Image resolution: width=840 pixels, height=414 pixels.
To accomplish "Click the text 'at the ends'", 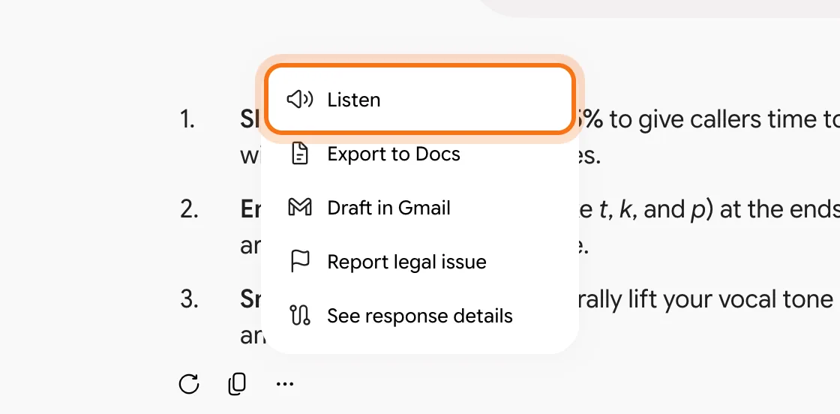I will [780, 210].
